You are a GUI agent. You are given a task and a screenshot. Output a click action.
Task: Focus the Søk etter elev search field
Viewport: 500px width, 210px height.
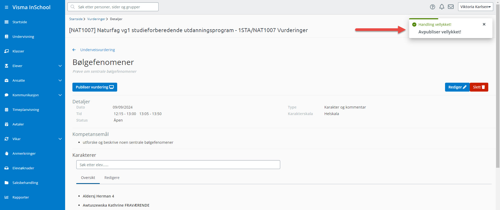pos(178,165)
